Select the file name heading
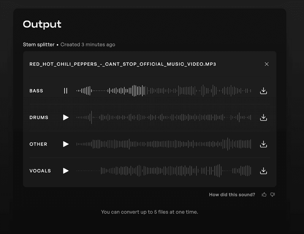Screen dimensions: 304x234 [123, 64]
